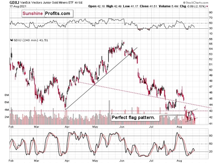Click the Apr label on price chart axis
217x163 pixels.
point(67,126)
